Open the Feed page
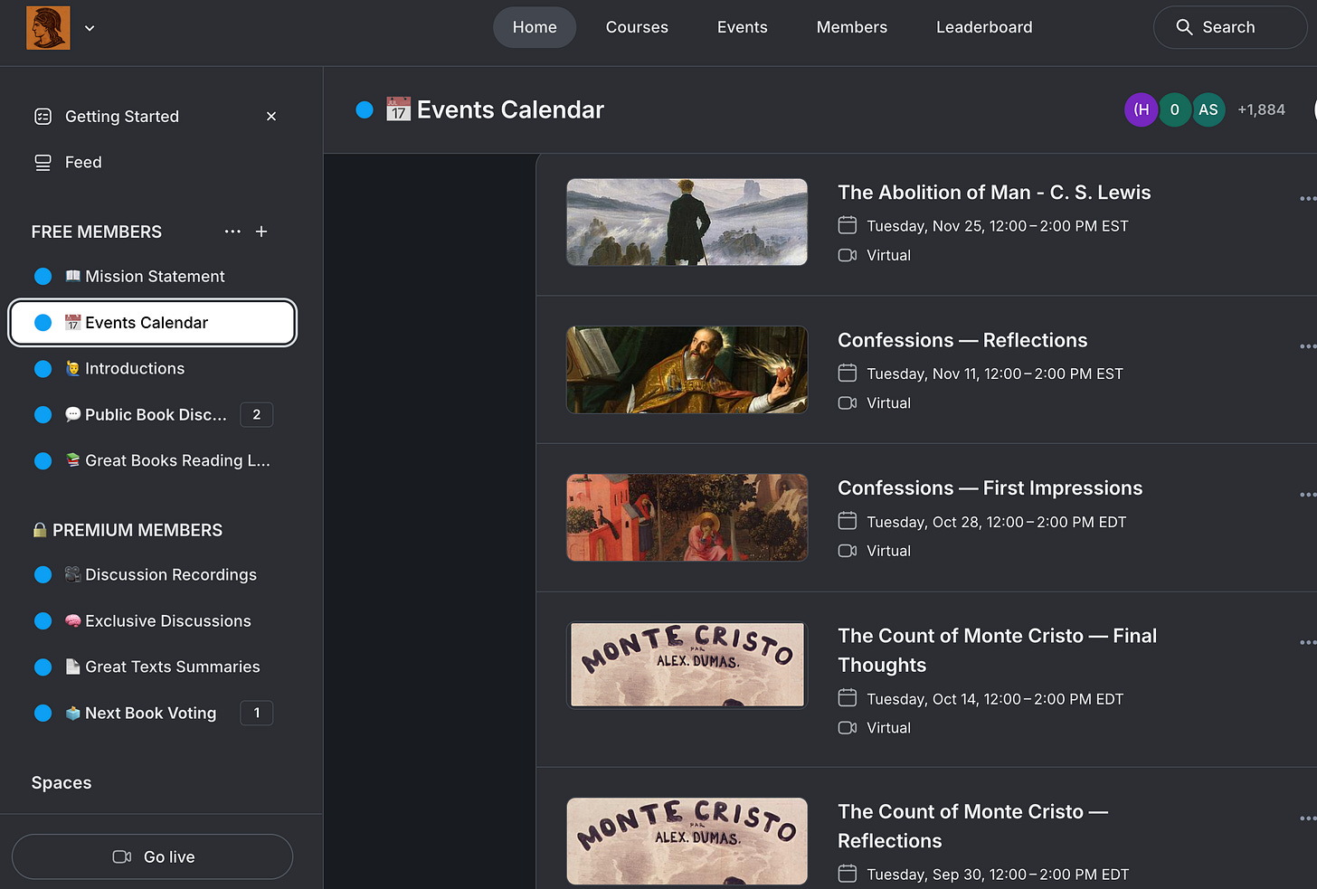The height and width of the screenshot is (889, 1317). pos(83,163)
